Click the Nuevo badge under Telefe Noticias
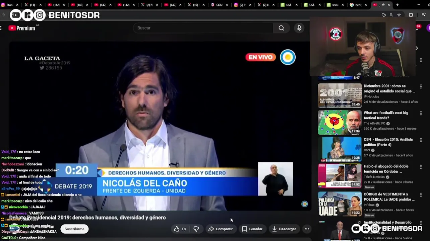This screenshot has width=430, height=241. 369,187
